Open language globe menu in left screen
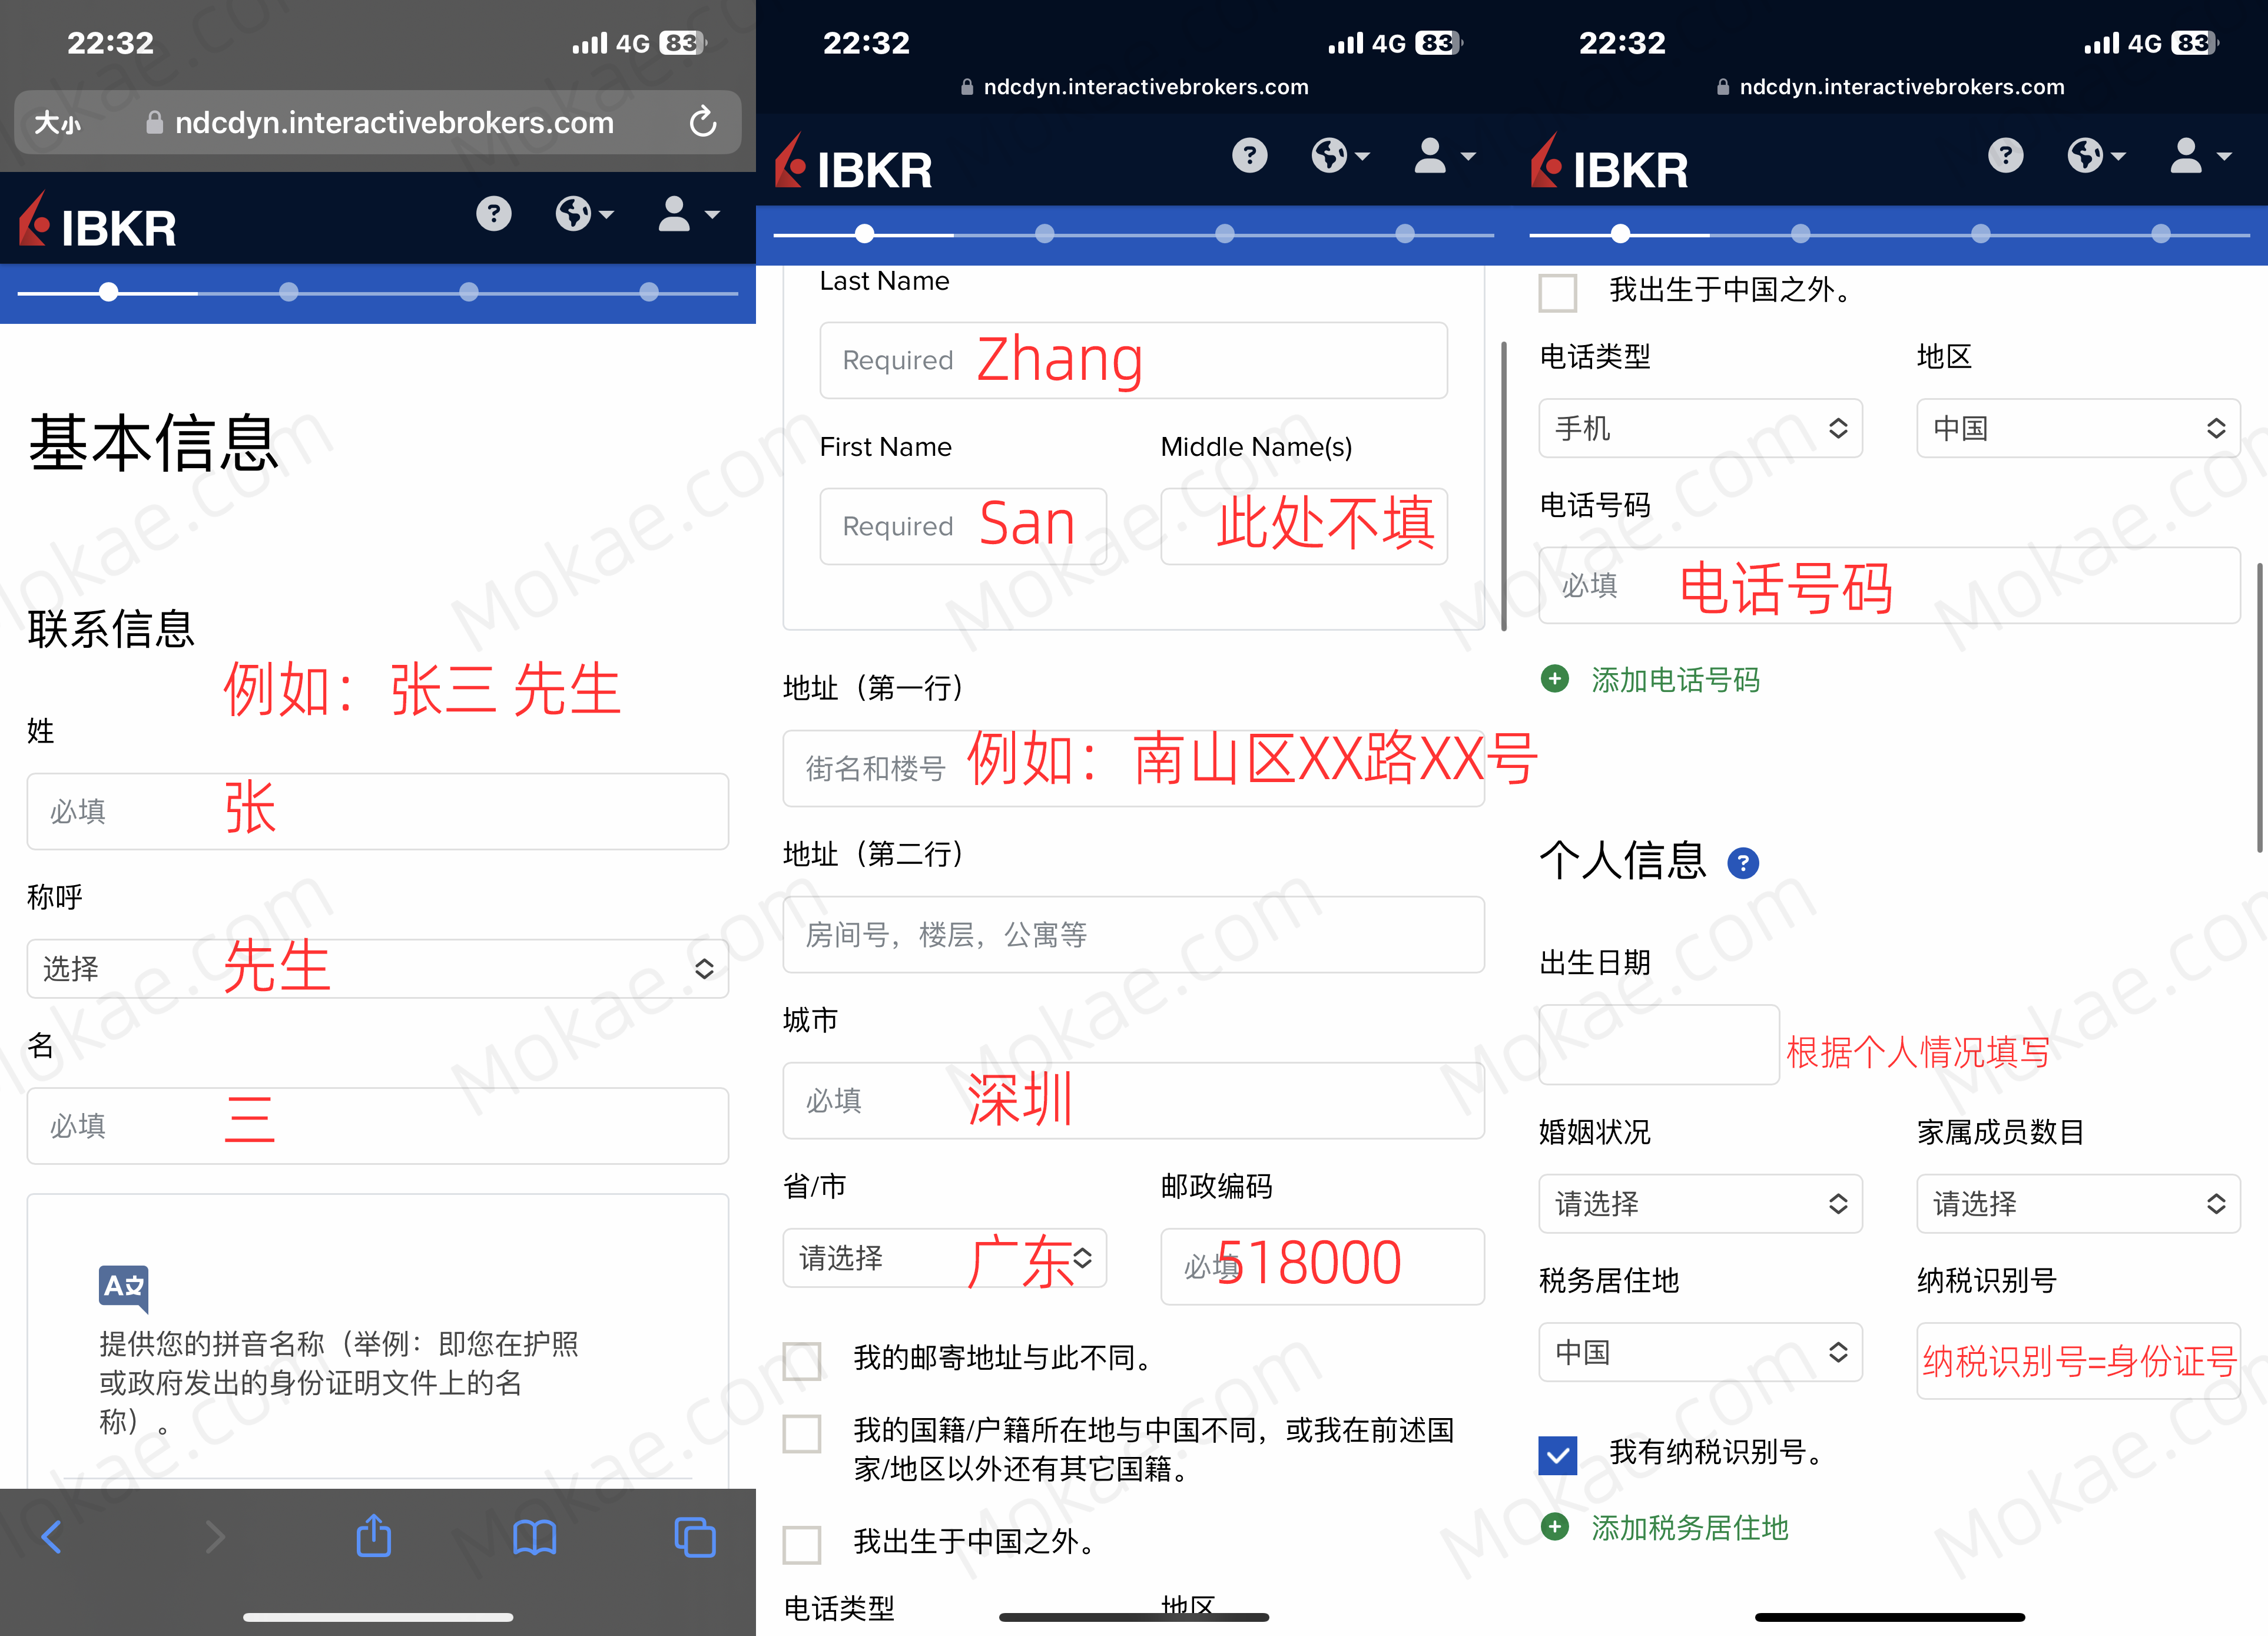 [x=585, y=213]
